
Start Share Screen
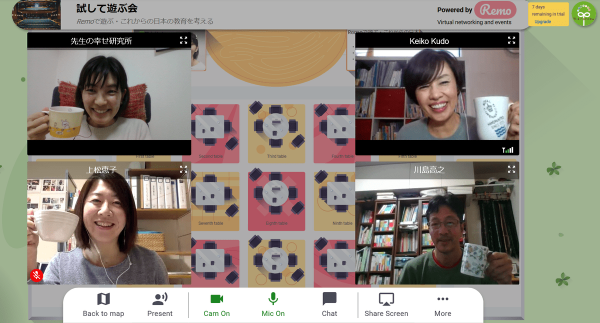point(386,305)
